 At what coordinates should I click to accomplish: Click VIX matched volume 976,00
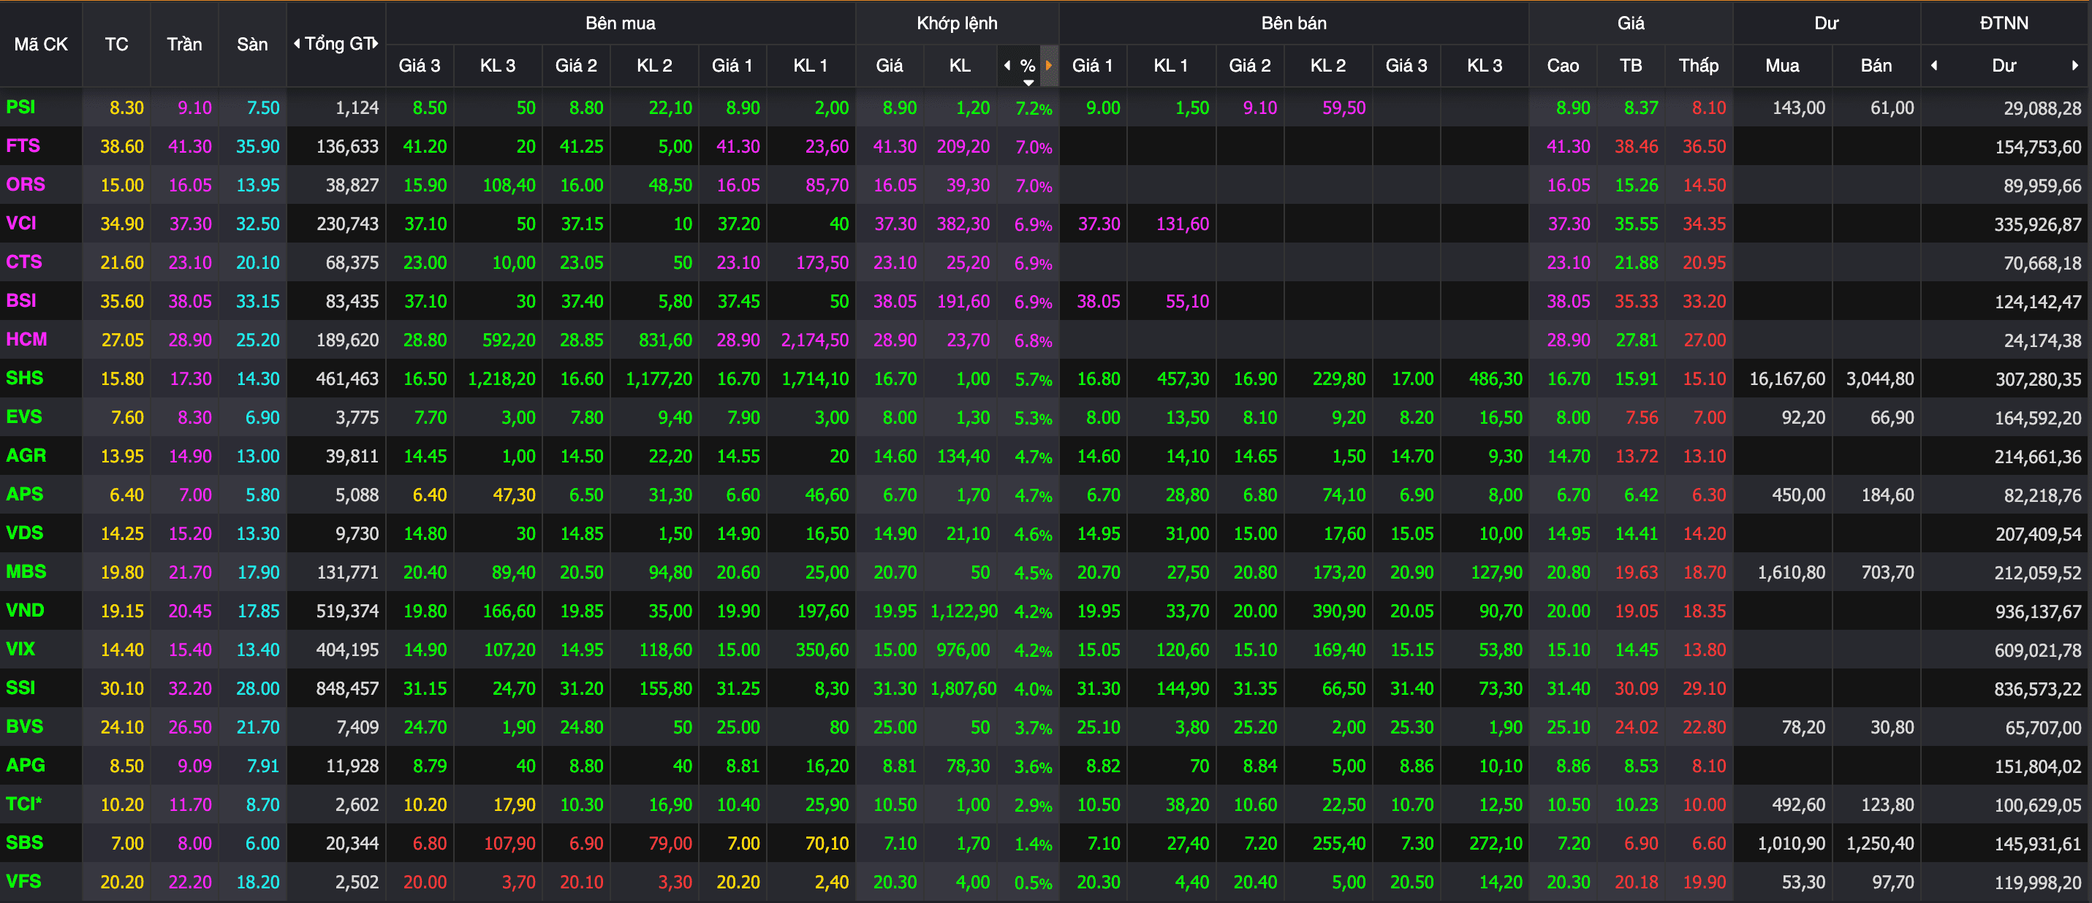[x=963, y=650]
